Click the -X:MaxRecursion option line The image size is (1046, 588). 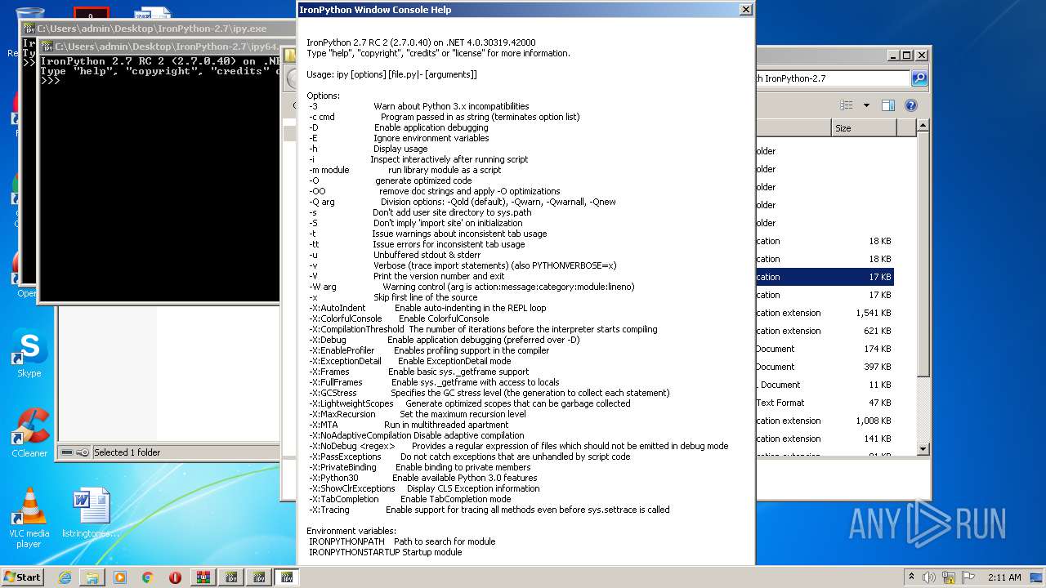point(418,414)
